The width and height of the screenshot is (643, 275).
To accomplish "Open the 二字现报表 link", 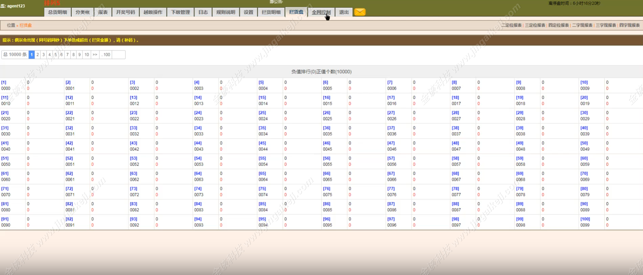I will pos(582,25).
